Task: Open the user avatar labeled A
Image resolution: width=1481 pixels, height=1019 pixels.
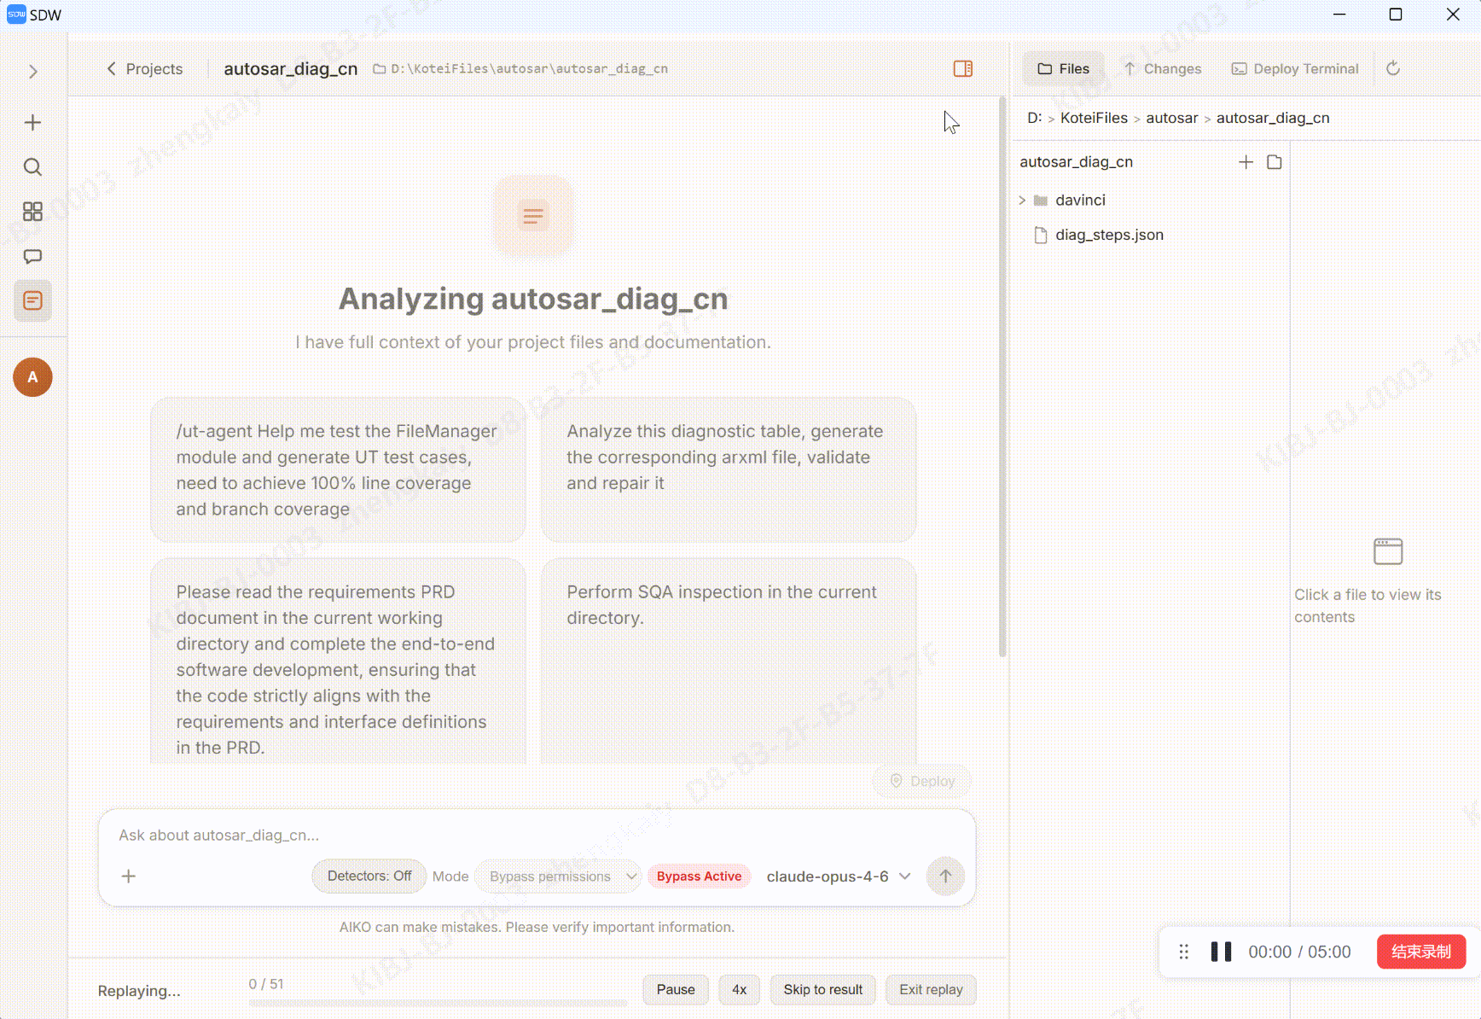Action: pyautogui.click(x=32, y=377)
